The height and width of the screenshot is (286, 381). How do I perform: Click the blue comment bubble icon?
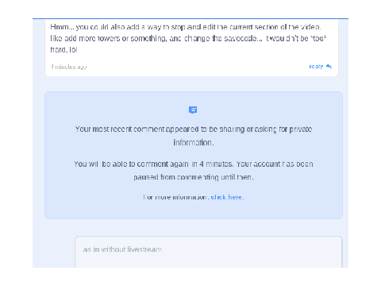click(x=193, y=110)
